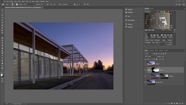The image size is (186, 105).
Task: Click the foreground color swatch
Action: [2, 75]
